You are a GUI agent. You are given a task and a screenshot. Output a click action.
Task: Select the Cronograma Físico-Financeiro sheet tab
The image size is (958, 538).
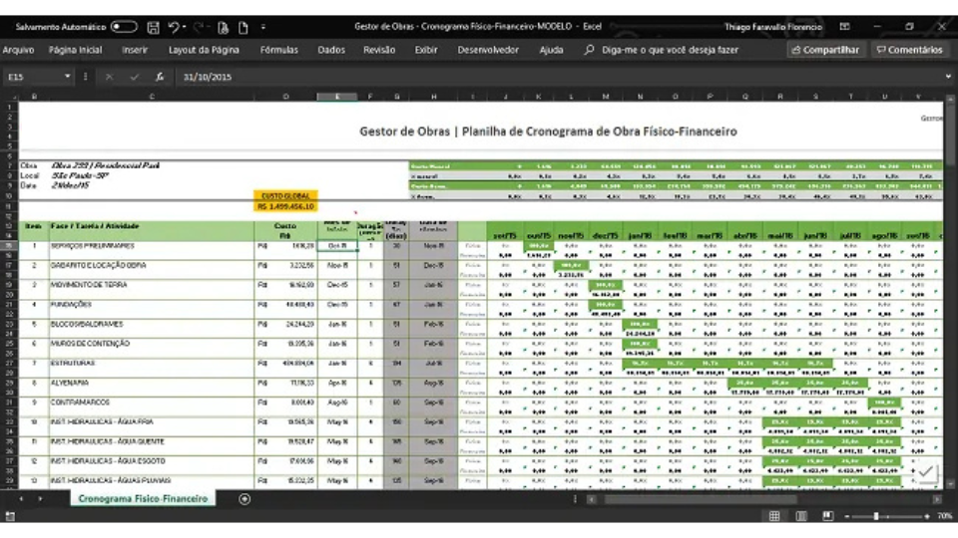click(x=142, y=498)
